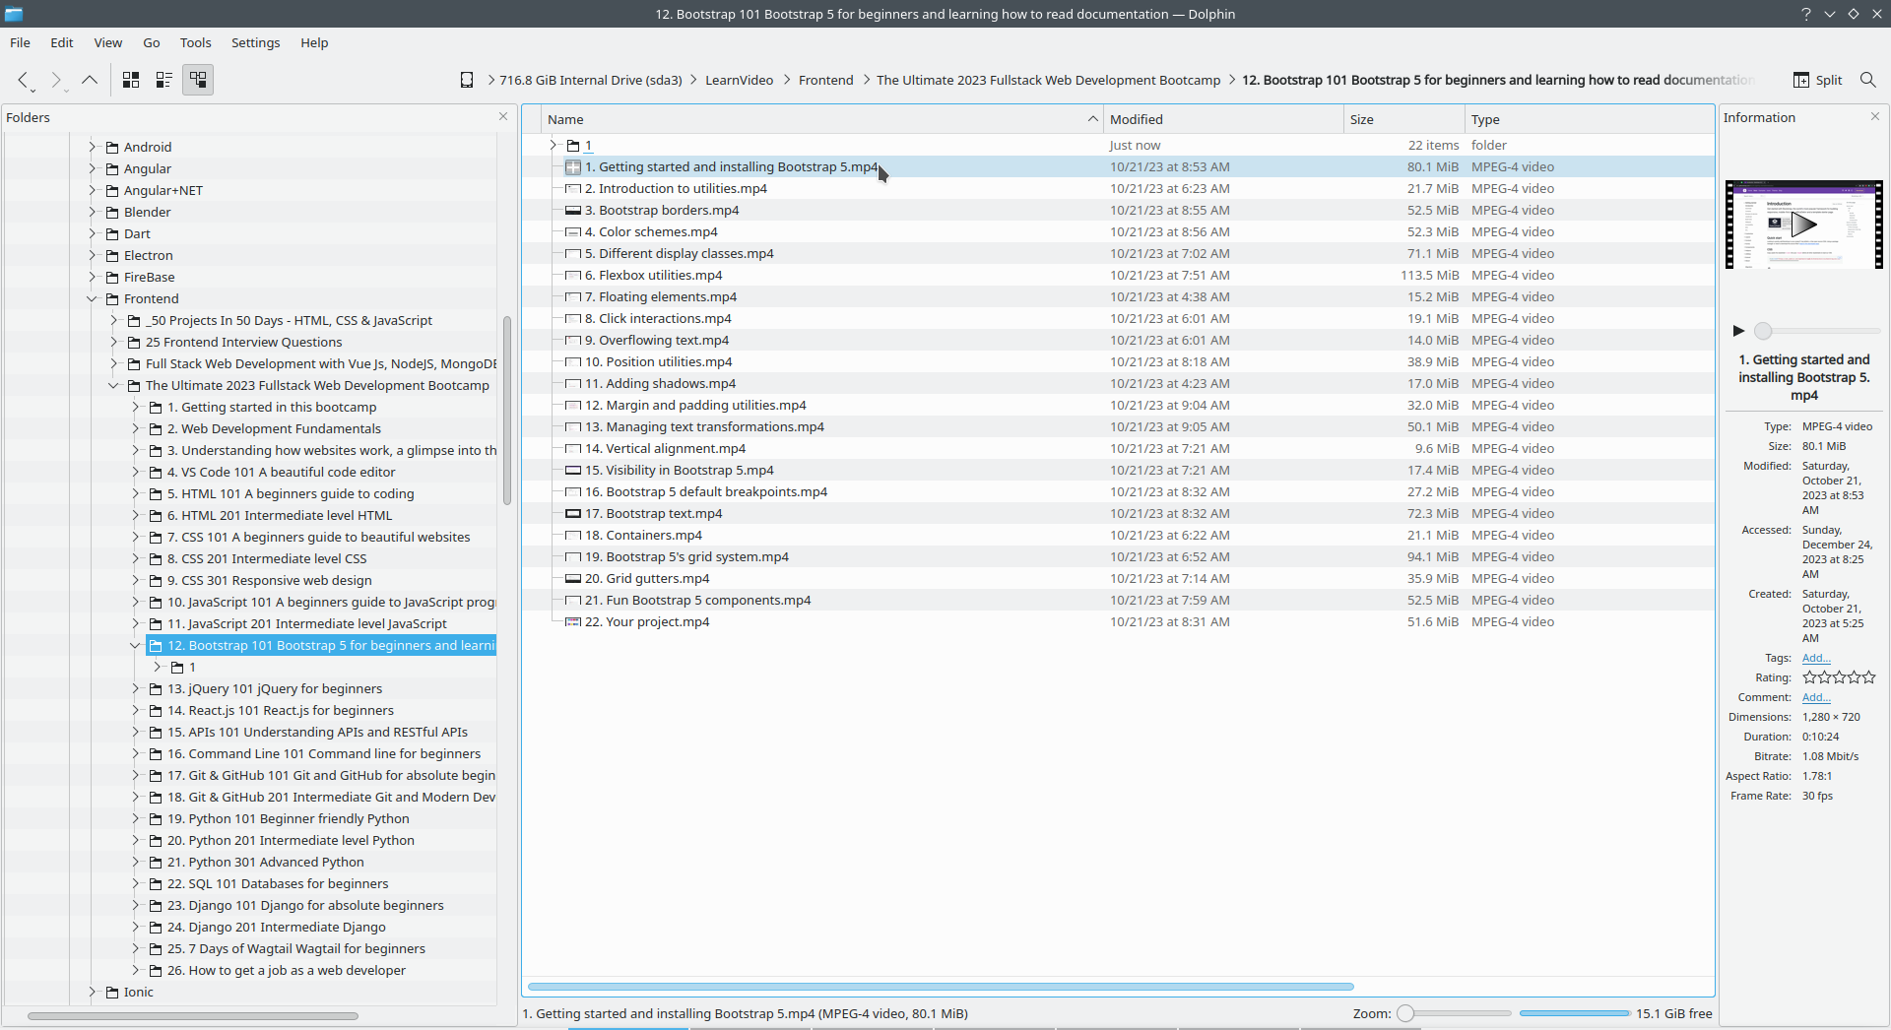Image resolution: width=1891 pixels, height=1030 pixels.
Task: Navigate to LearnVideo in the breadcrumb
Action: (739, 80)
